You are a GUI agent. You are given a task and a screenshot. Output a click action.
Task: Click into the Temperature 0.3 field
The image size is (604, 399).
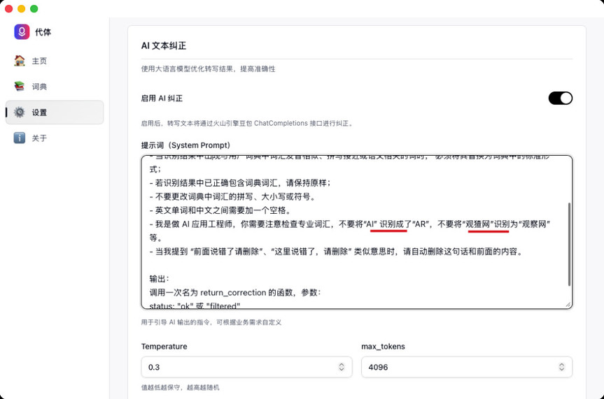[238, 367]
